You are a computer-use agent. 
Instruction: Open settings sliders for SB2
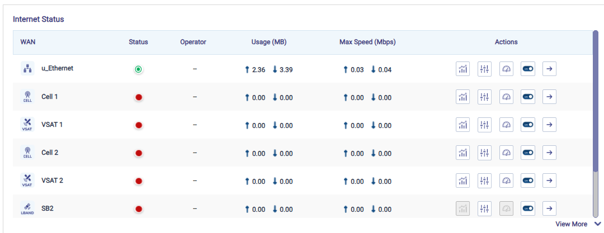(x=484, y=209)
